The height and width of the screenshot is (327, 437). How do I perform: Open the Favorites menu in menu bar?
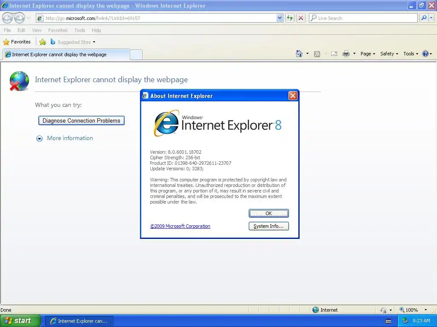[x=58, y=30]
